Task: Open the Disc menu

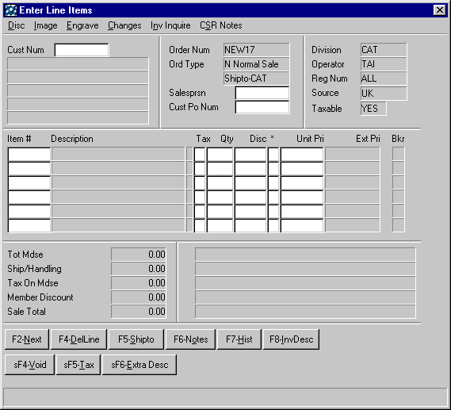Action: pyautogui.click(x=16, y=25)
